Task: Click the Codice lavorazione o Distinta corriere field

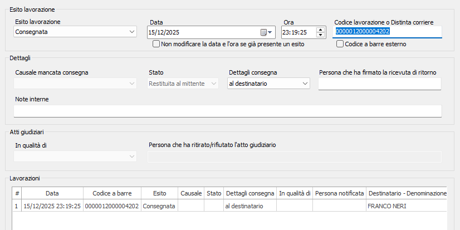Action: 388,32
